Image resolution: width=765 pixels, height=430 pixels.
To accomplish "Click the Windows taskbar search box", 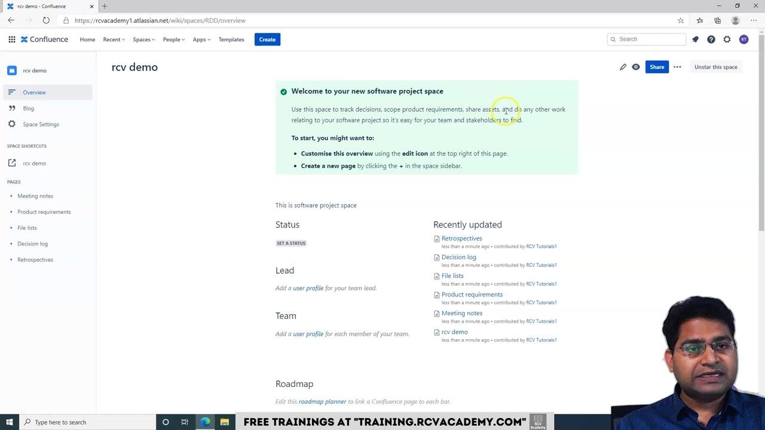I will (x=87, y=422).
